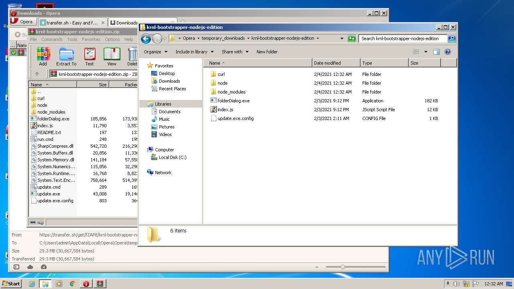This screenshot has height=289, width=514.
Task: Show the preview pane in Explorer
Action: click(436, 52)
